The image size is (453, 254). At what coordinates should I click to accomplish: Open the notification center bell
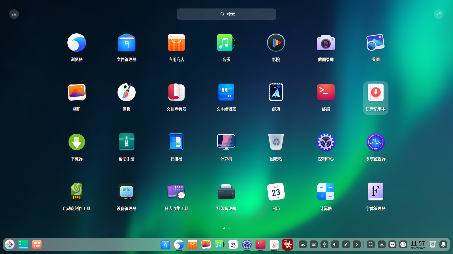[443, 244]
